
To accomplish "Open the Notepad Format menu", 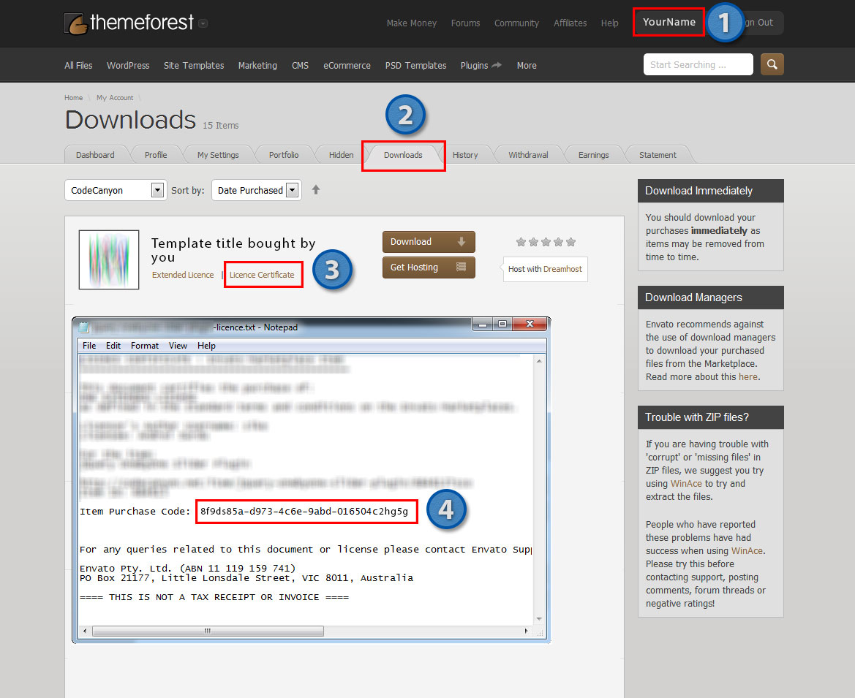I will (x=145, y=346).
